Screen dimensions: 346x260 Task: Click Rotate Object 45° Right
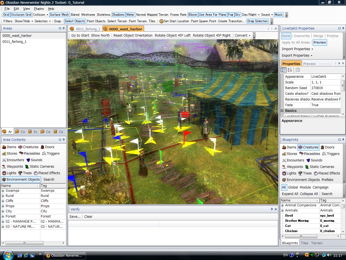(x=212, y=35)
